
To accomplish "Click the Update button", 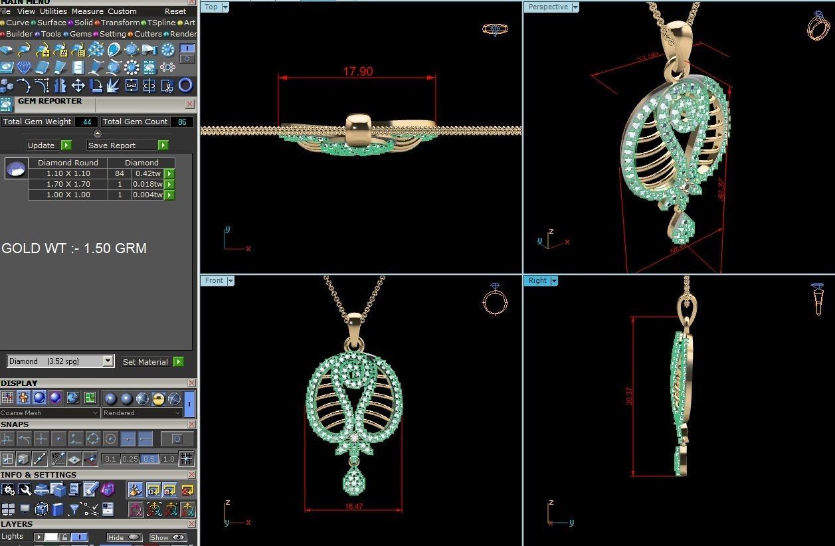I will (x=49, y=145).
